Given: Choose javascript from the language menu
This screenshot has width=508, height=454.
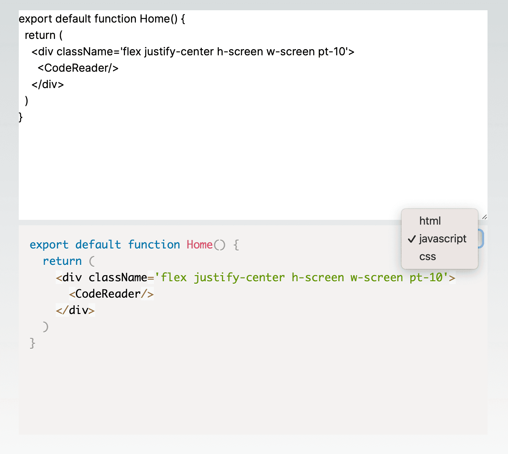Looking at the screenshot, I should [439, 239].
